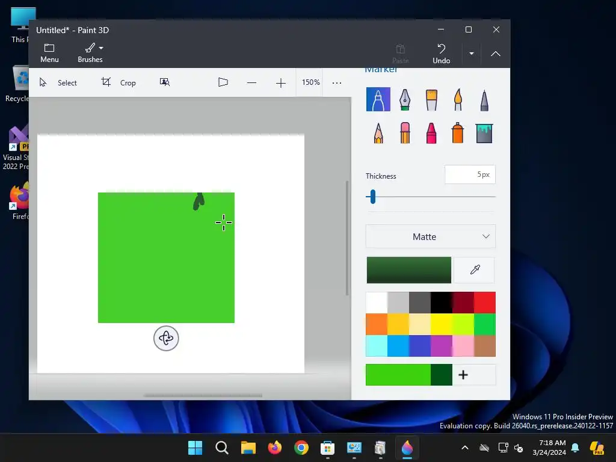Select the dark green custom color
This screenshot has width=616, height=462.
[x=441, y=375]
